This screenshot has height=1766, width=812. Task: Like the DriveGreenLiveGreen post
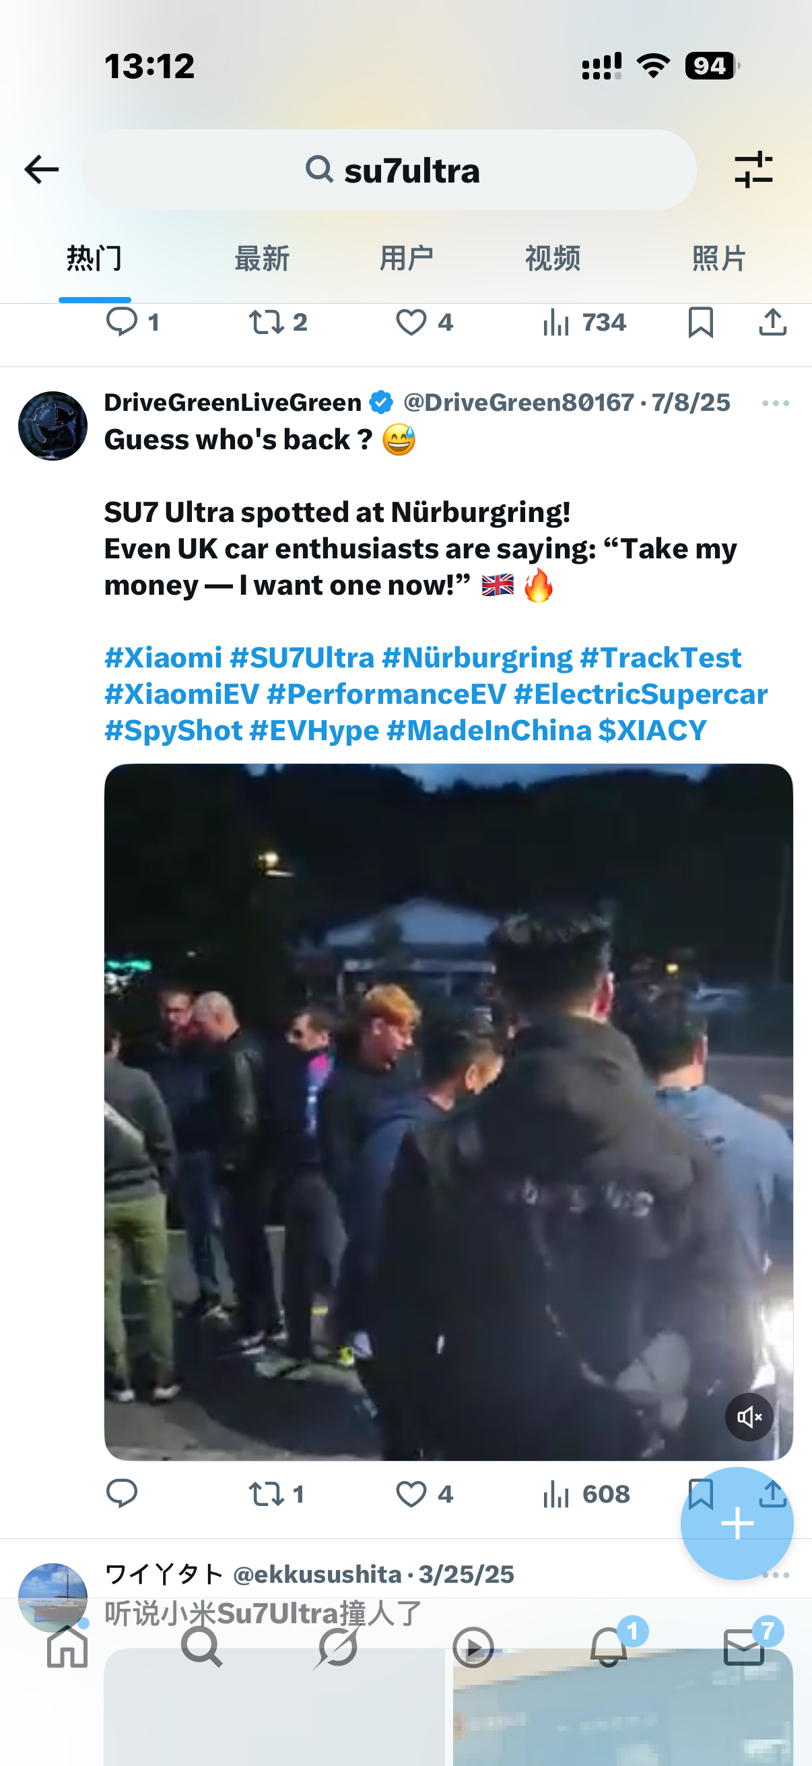pyautogui.click(x=424, y=1493)
